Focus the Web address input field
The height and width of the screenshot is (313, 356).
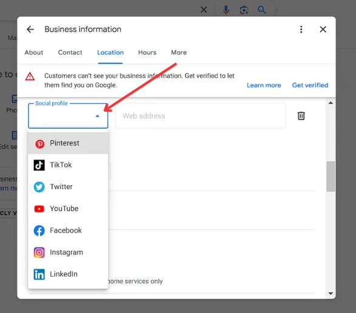[201, 116]
